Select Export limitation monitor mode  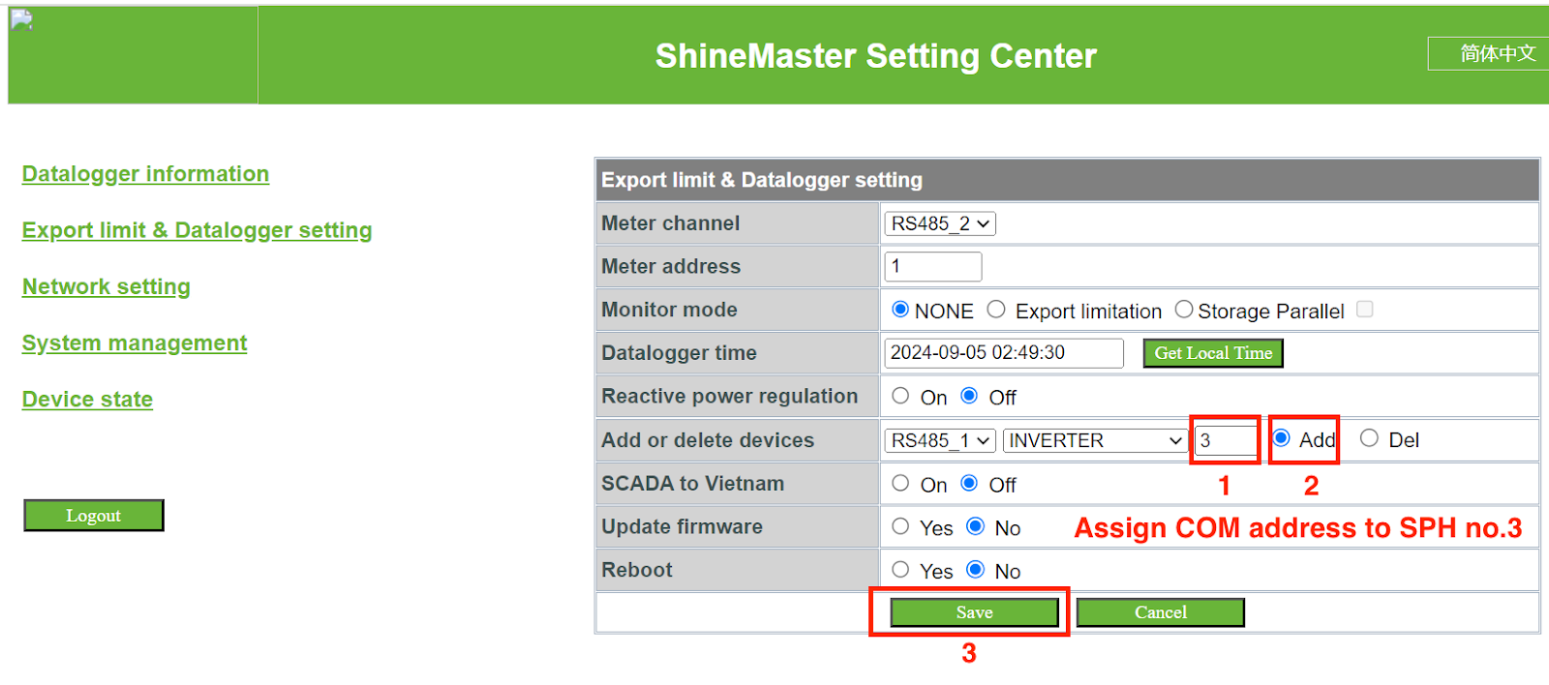click(996, 310)
